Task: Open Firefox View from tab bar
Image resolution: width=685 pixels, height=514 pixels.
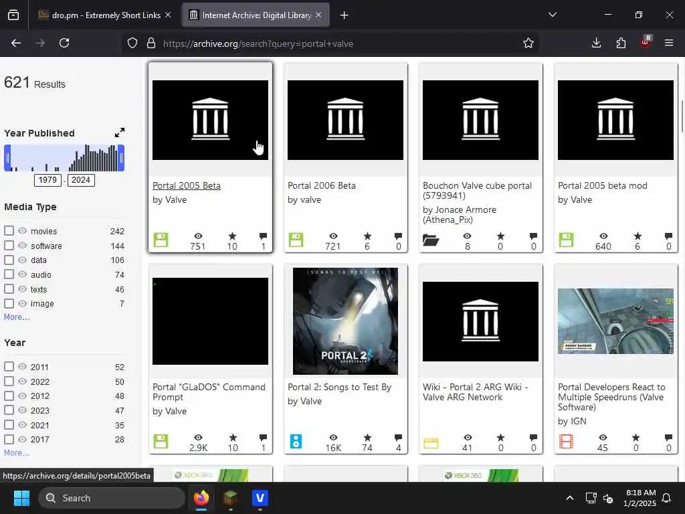Action: (13, 15)
